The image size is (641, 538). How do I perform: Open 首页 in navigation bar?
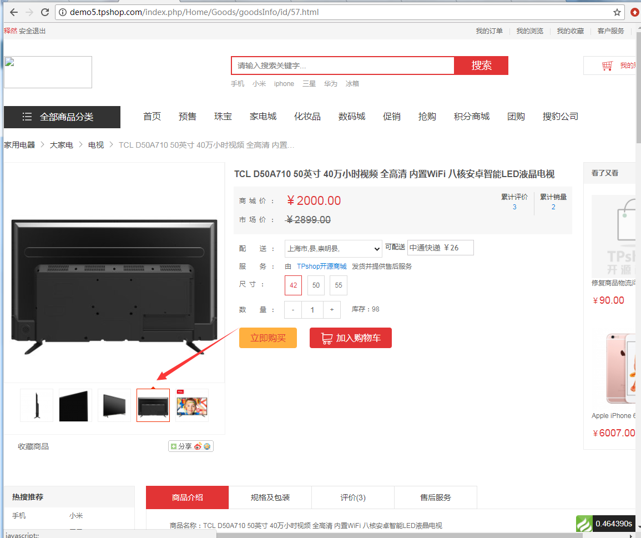pos(152,117)
